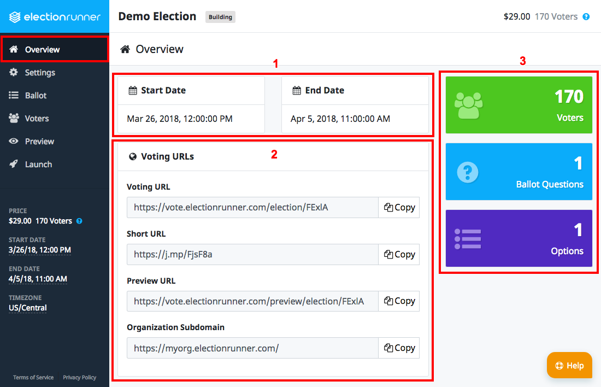
Task: Open the Overview sidebar item
Action: pyautogui.click(x=55, y=49)
